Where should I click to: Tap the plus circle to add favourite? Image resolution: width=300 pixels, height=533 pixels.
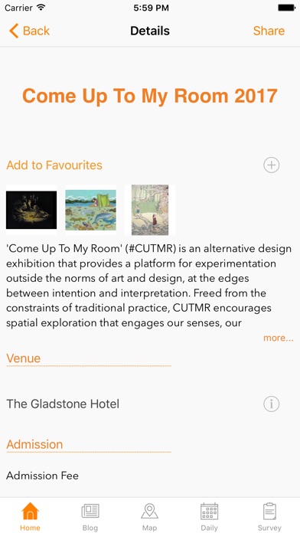pyautogui.click(x=272, y=165)
